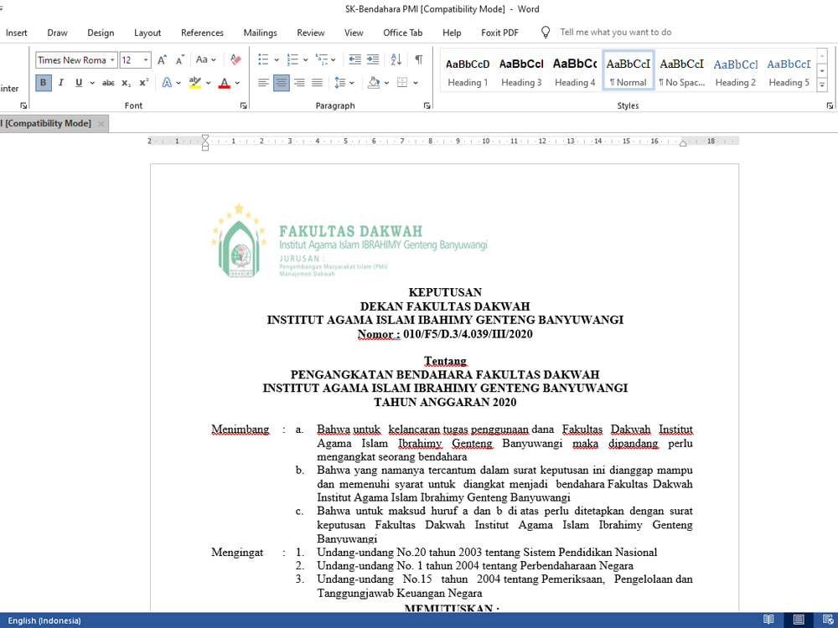Viewport: 838px width, 628px height.
Task: Switch to Print Layout view in status bar
Action: [799, 620]
